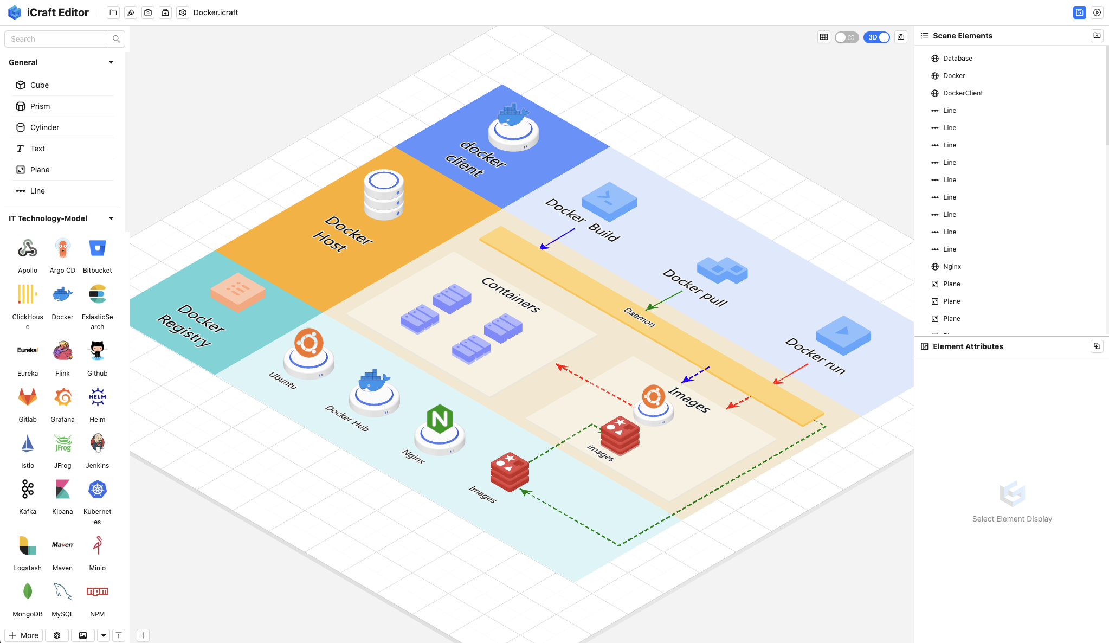This screenshot has height=643, width=1109.
Task: Select the Kibana model icon
Action: pos(63,489)
